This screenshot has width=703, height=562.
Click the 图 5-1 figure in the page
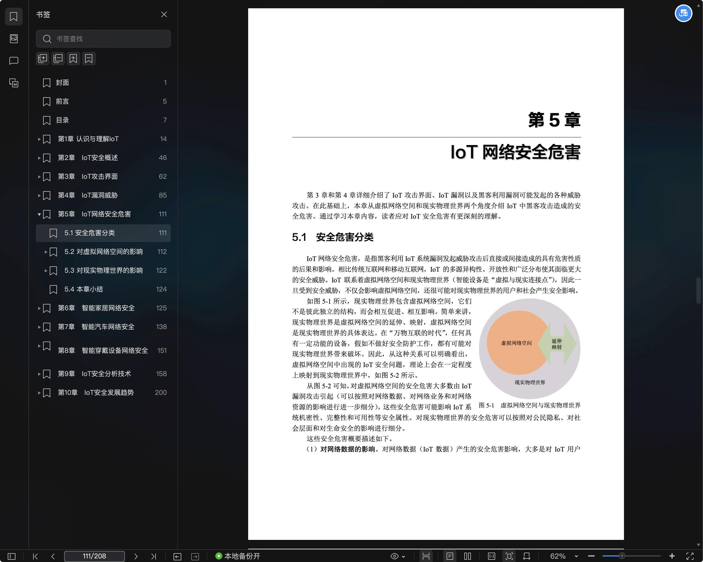pos(529,349)
